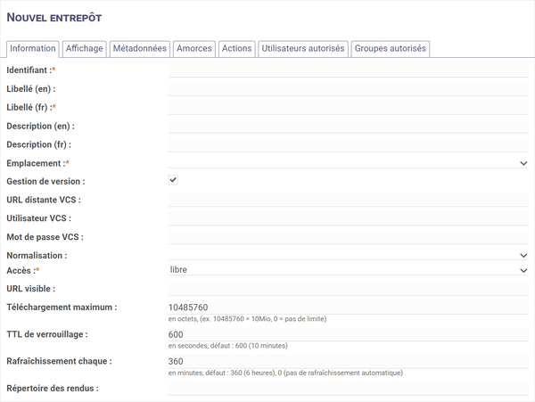Open the Groupes autorisés tab
Viewport: 535px width, 402px height.
pos(391,49)
